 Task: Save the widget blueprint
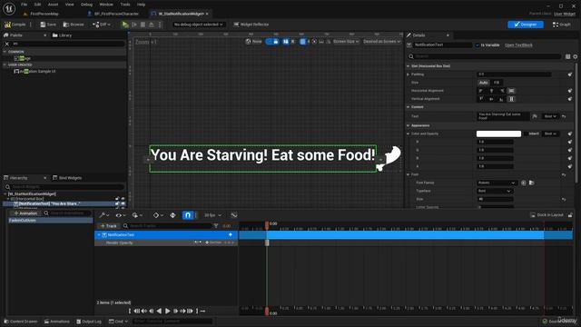pyautogui.click(x=48, y=25)
